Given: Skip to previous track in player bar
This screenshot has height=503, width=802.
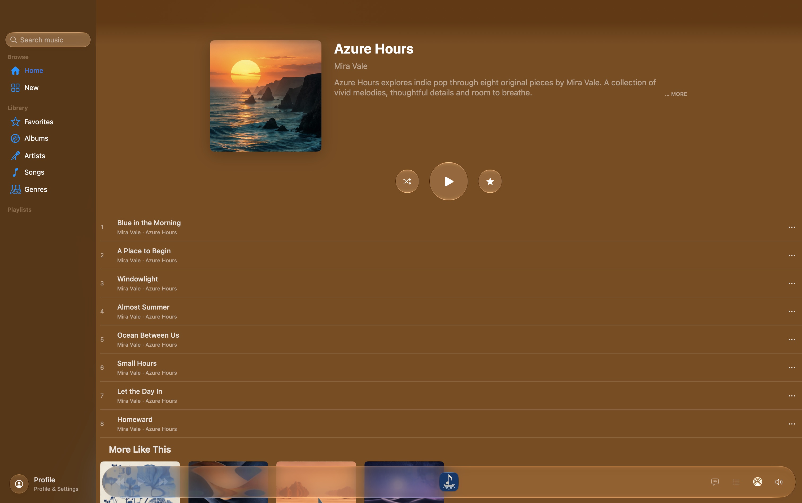Looking at the screenshot, I should click(x=119, y=482).
